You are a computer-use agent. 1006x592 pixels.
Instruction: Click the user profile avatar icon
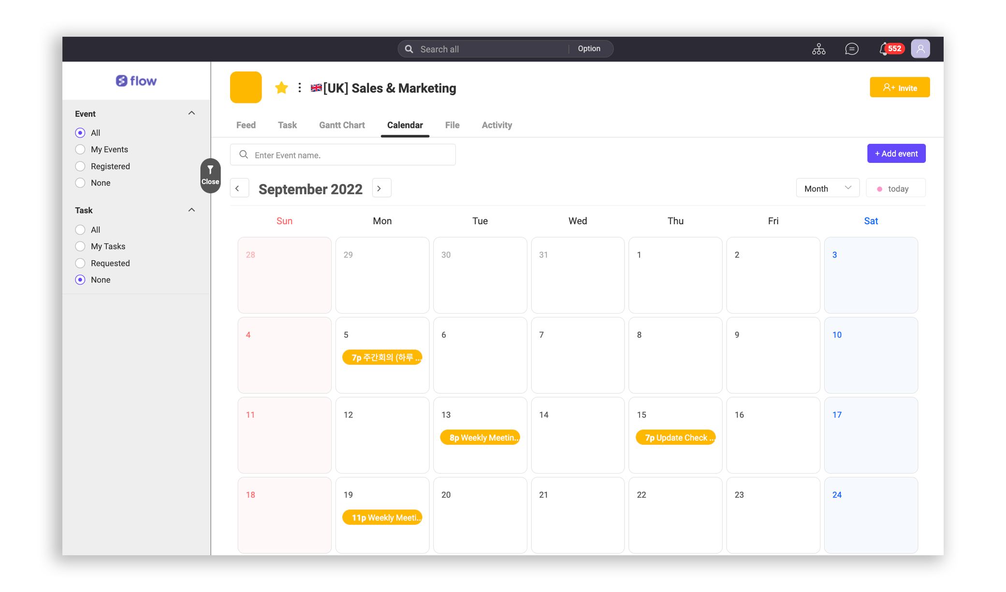[x=921, y=49]
